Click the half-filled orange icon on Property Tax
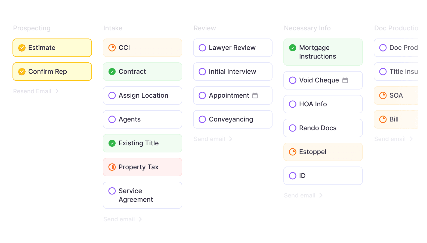The height and width of the screenshot is (243, 427). [112, 167]
